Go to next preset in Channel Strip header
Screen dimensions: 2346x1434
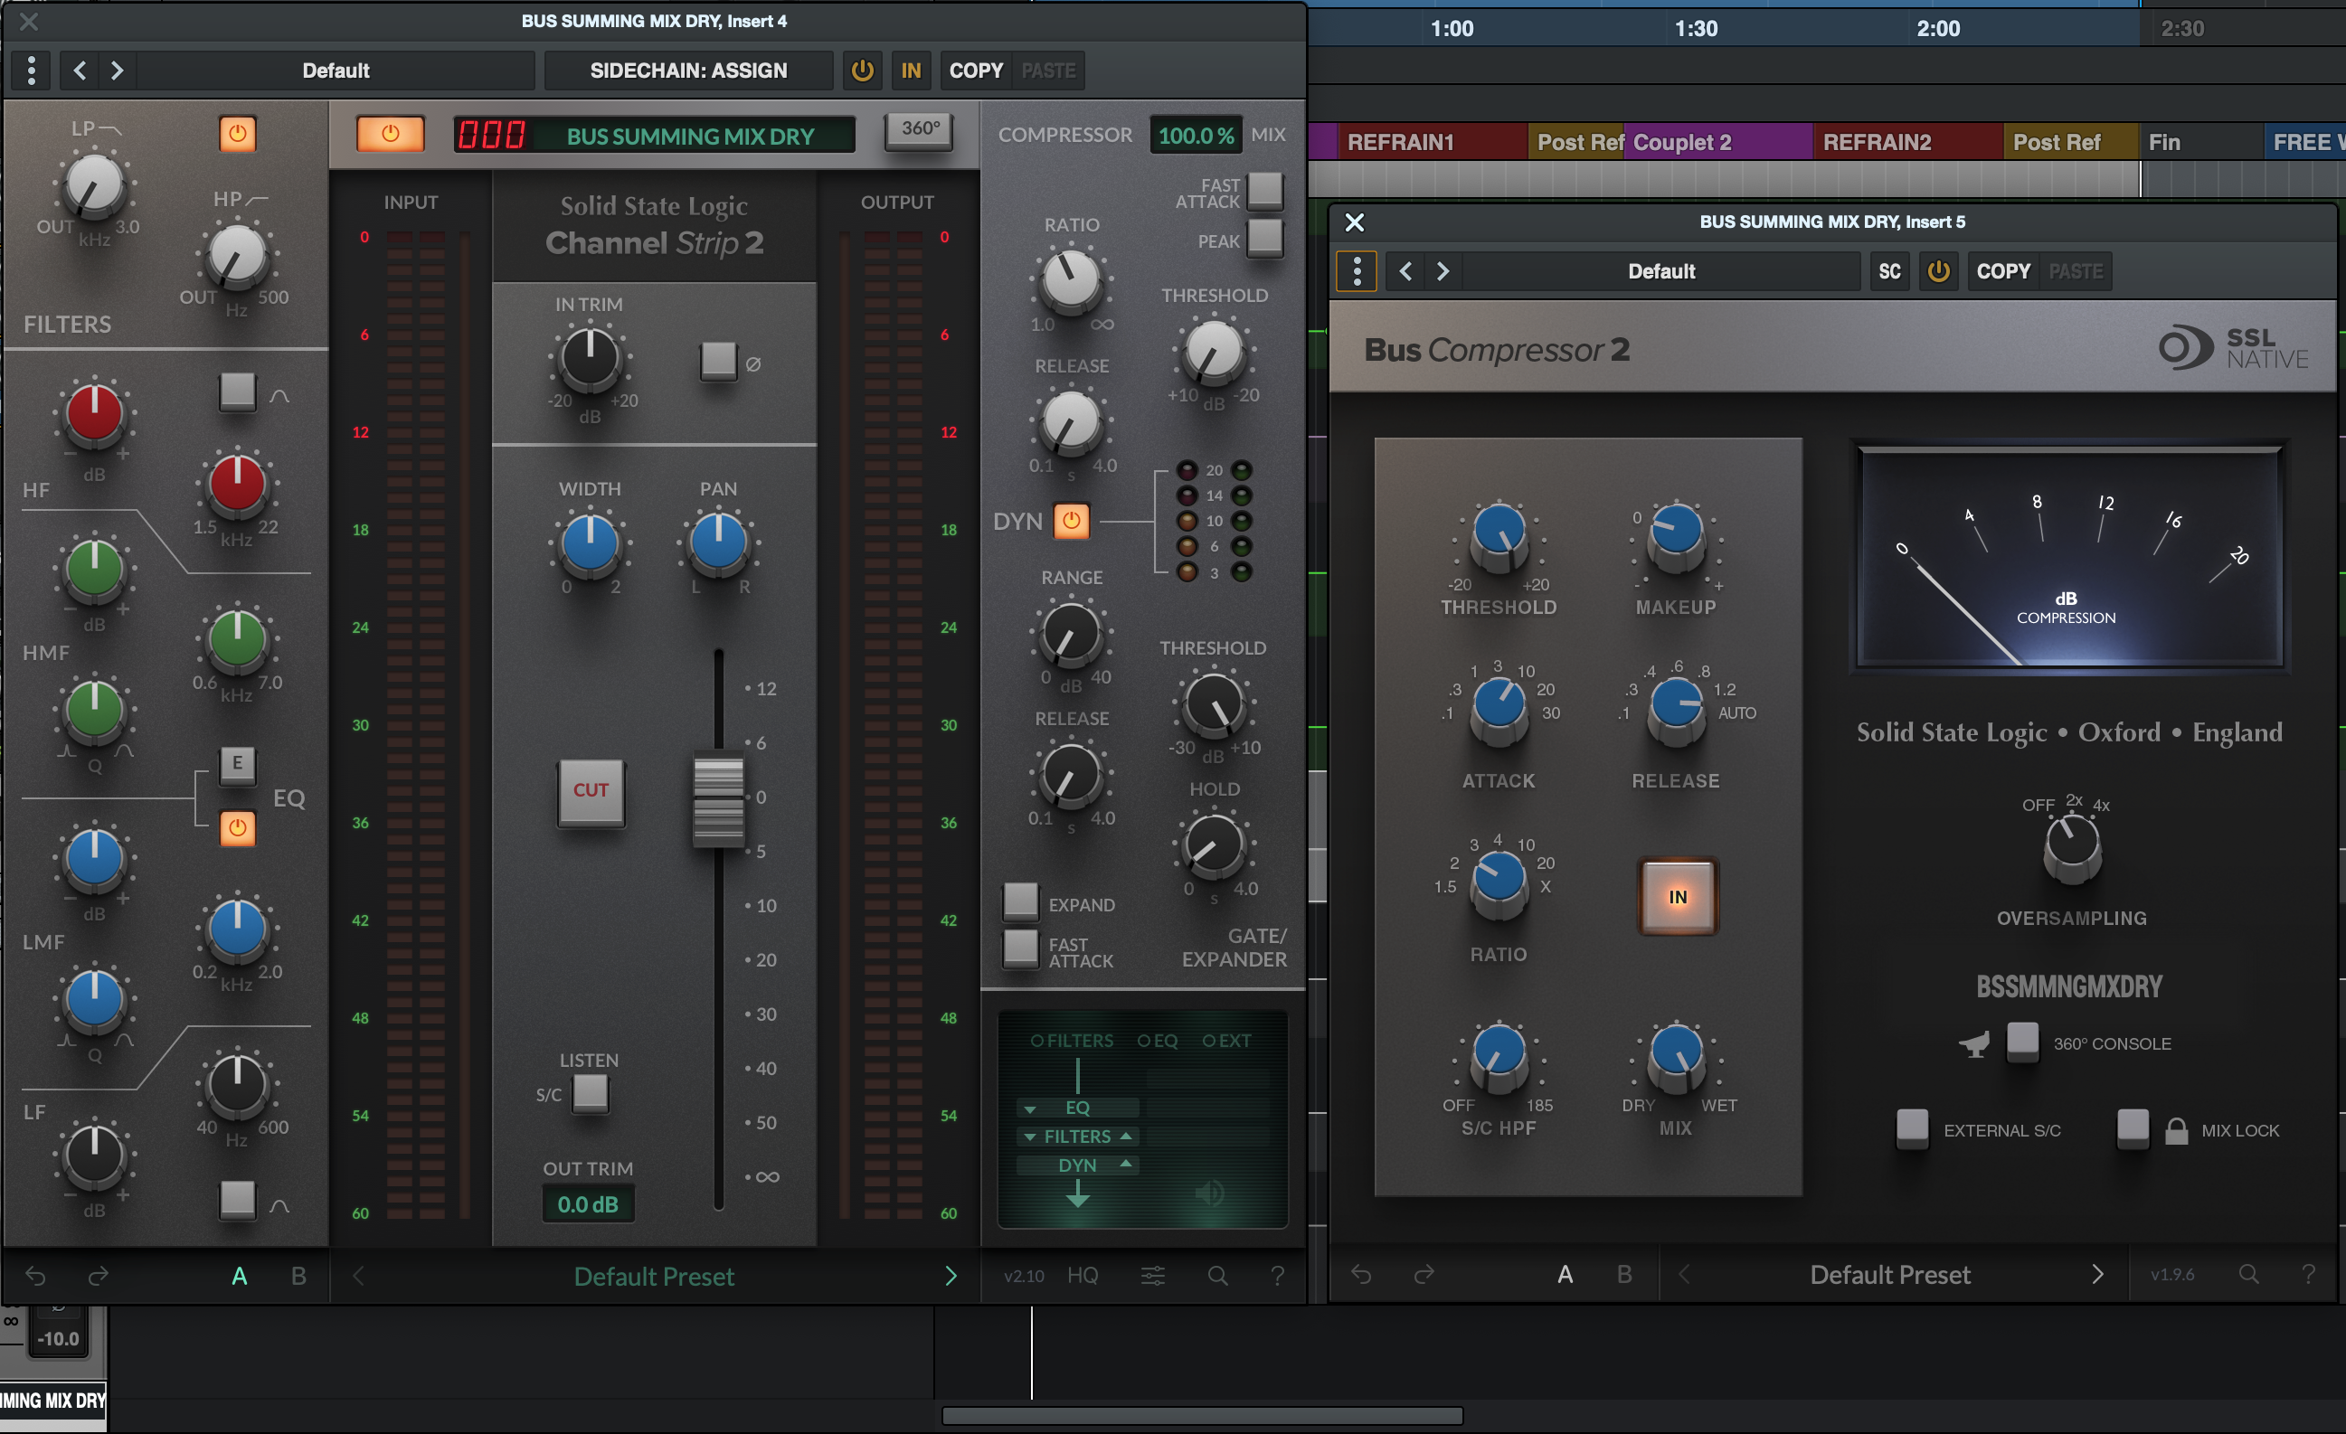(116, 71)
